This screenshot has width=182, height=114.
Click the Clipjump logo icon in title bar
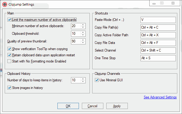click(x=5, y=4)
